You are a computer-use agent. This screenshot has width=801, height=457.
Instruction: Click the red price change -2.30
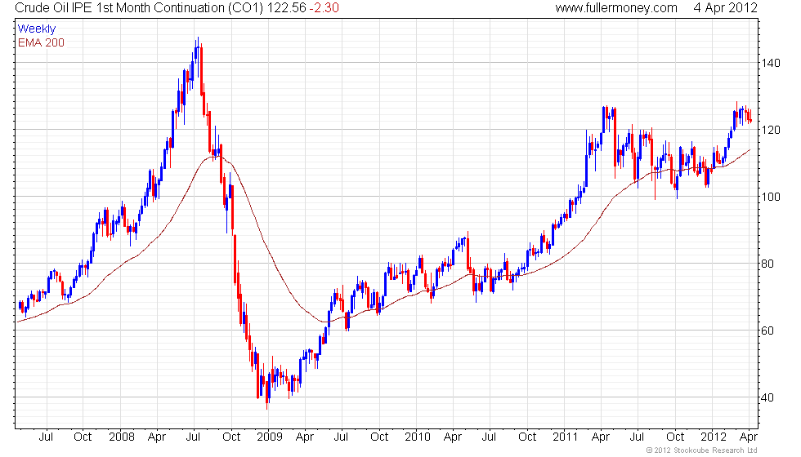(324, 8)
